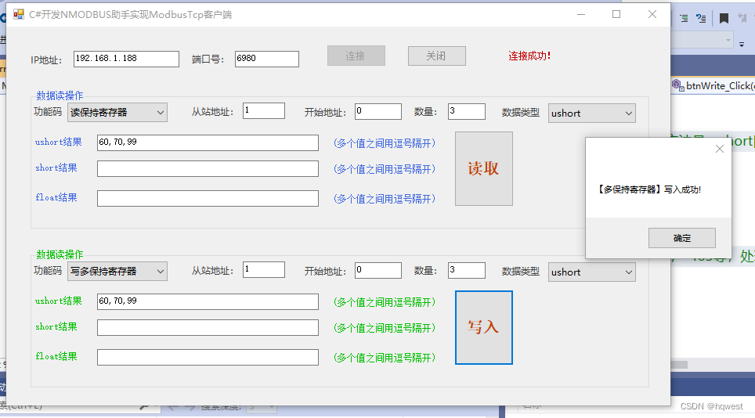The height and width of the screenshot is (418, 755).
Task: Toggle a bookmark with the Visual Studio bookmark icon
Action: (724, 18)
